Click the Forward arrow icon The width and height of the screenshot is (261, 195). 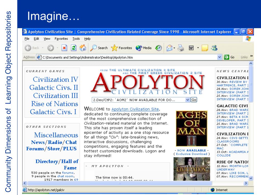(x=50, y=48)
